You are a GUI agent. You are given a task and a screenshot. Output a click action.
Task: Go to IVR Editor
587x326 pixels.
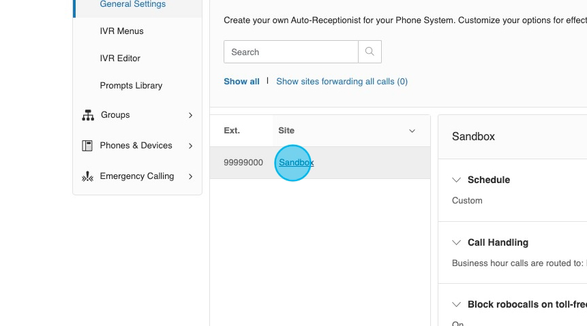pos(120,59)
